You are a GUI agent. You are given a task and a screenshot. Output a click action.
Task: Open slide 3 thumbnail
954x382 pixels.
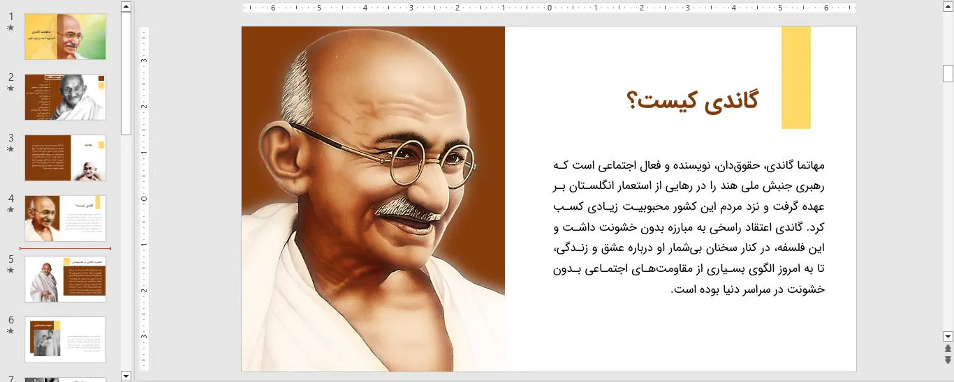tap(66, 158)
